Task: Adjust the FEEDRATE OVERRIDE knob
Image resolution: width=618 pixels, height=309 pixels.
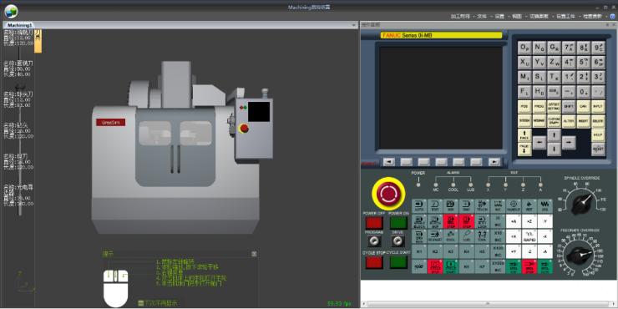Action: point(578,255)
